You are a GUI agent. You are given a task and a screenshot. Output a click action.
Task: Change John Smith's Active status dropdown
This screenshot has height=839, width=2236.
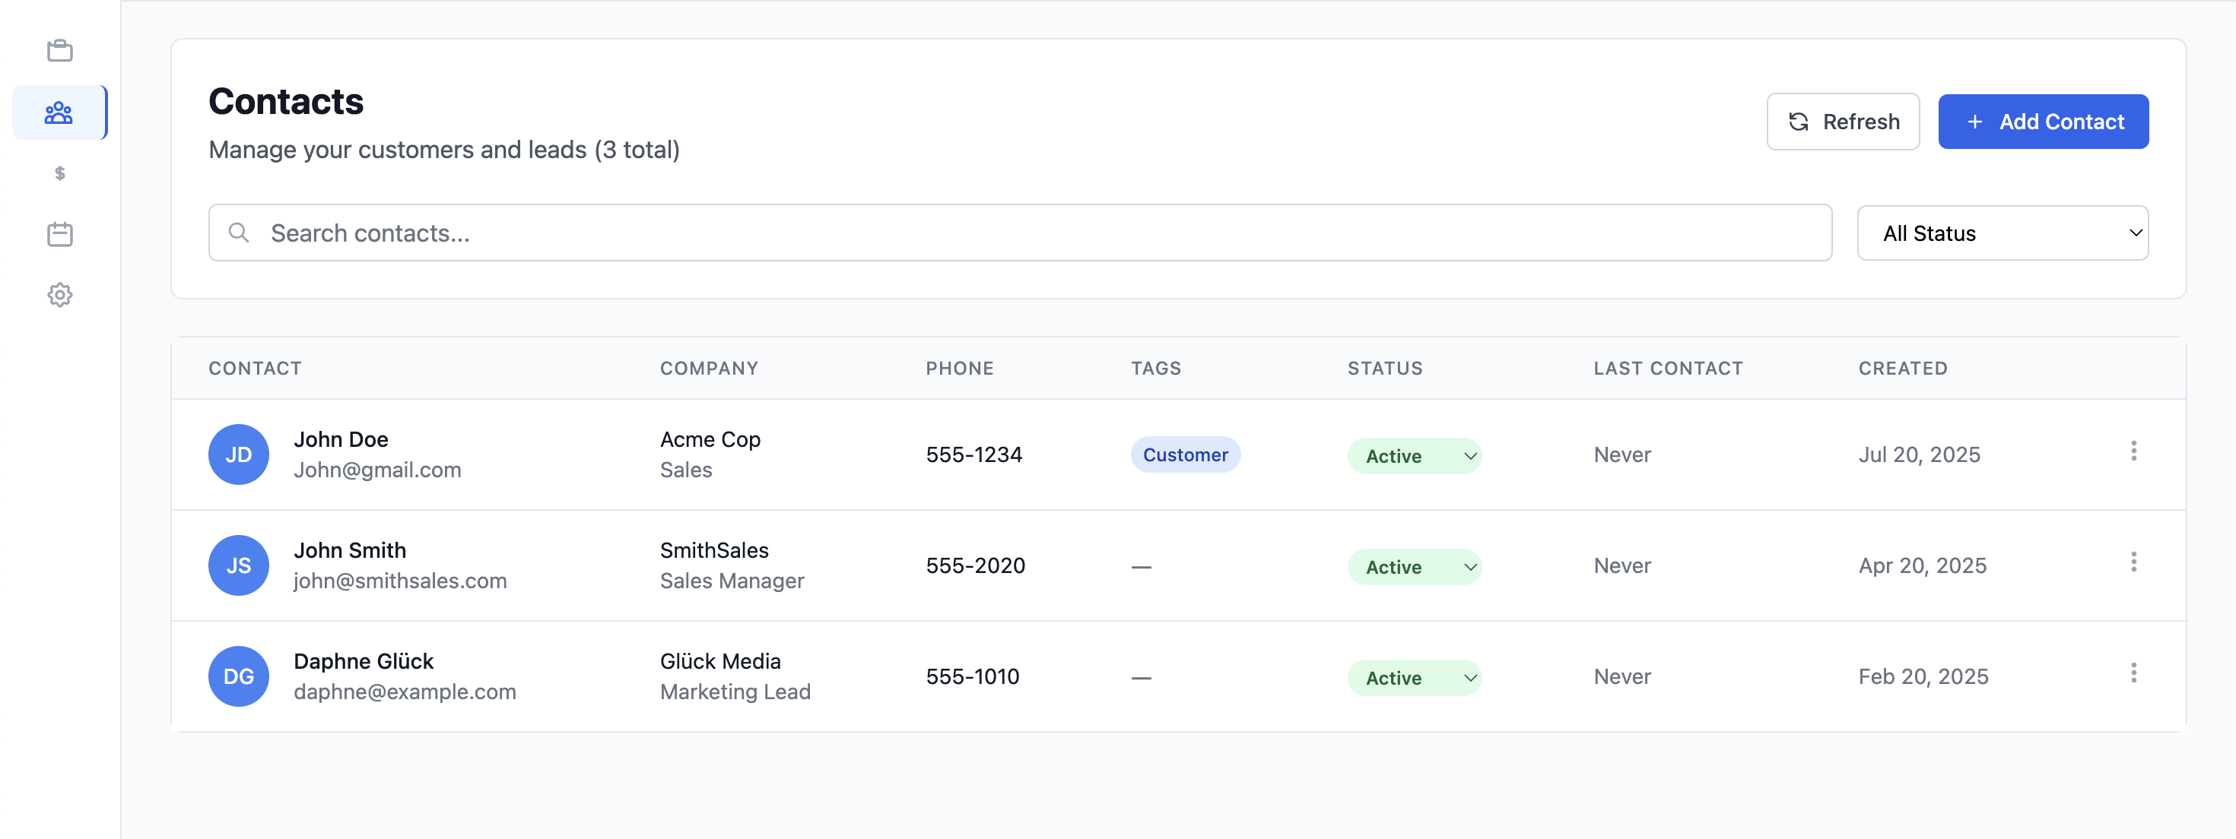pos(1414,568)
